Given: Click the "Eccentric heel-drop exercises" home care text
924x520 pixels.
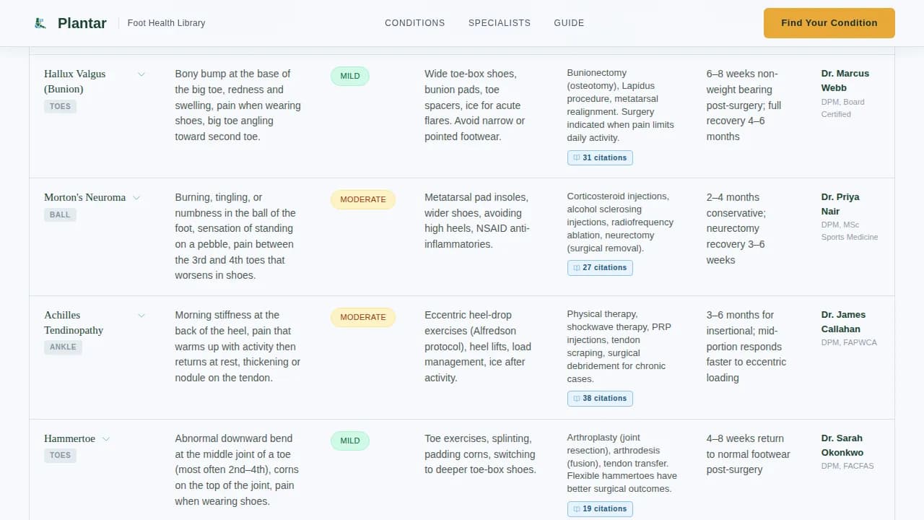Looking at the screenshot, I should 478,347.
